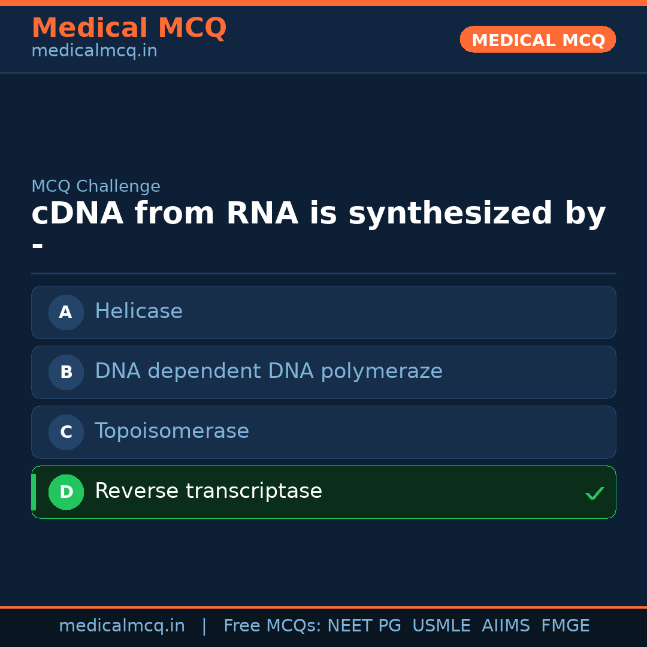Select the Reverse transcriptase answer
The image size is (647, 647).
point(323,492)
